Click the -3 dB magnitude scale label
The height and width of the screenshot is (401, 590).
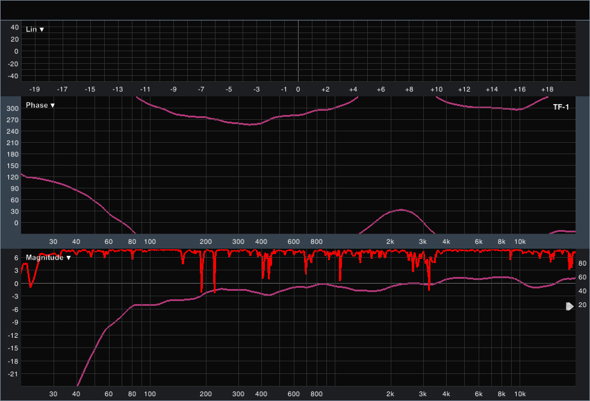tap(14, 296)
